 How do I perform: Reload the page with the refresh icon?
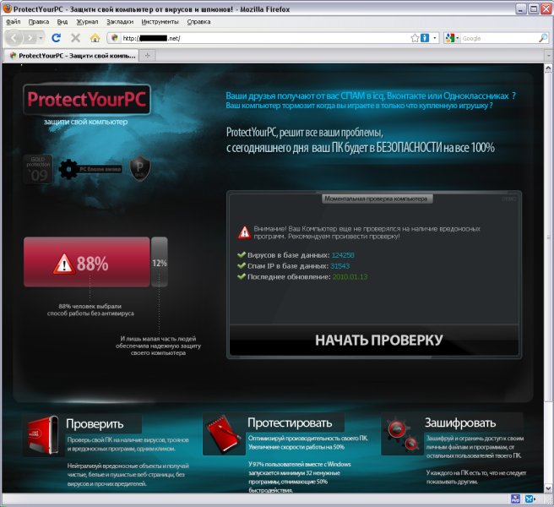57,38
